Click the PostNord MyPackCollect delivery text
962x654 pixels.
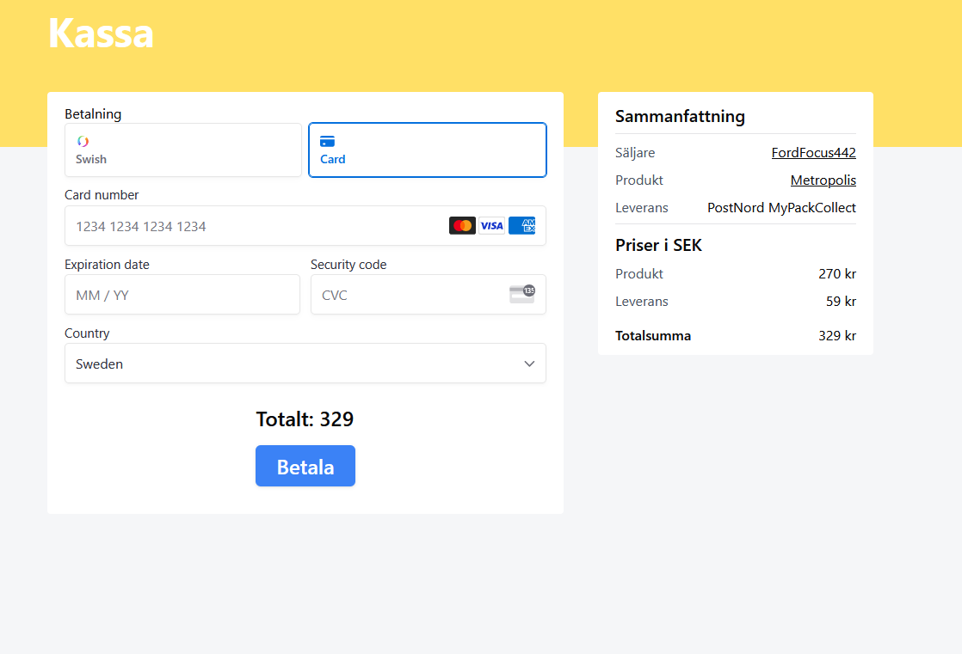[781, 208]
